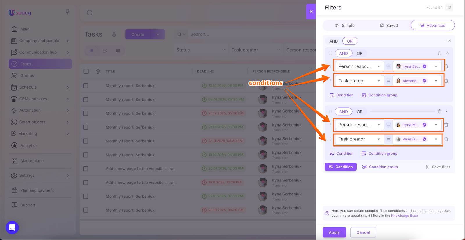465x240 pixels.
Task: Open the Valeriia value dropdown arrow
Action: pyautogui.click(x=436, y=139)
